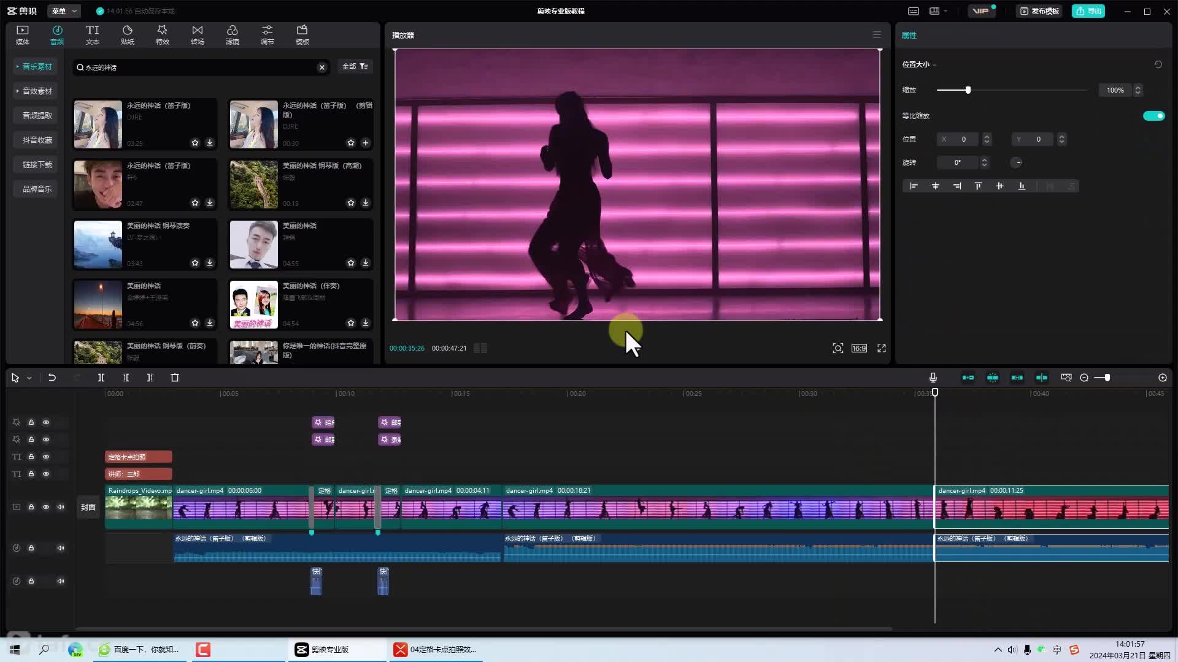Image resolution: width=1178 pixels, height=662 pixels.
Task: Adjust the timeline zoom slider
Action: 1106,378
